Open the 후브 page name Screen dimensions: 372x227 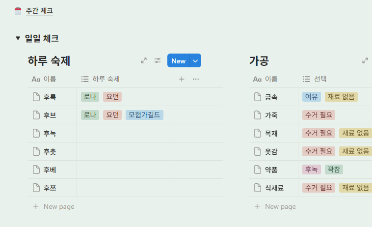pos(50,115)
